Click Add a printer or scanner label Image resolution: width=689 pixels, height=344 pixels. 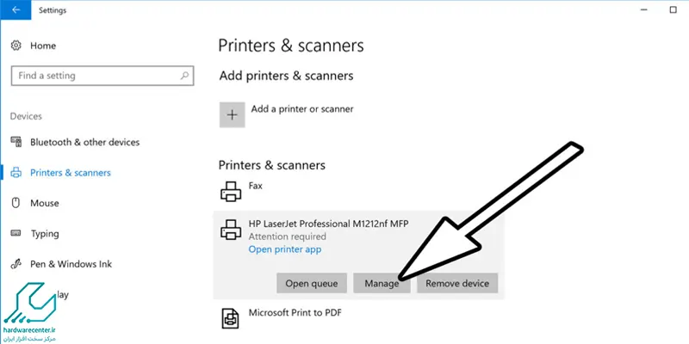coord(302,109)
